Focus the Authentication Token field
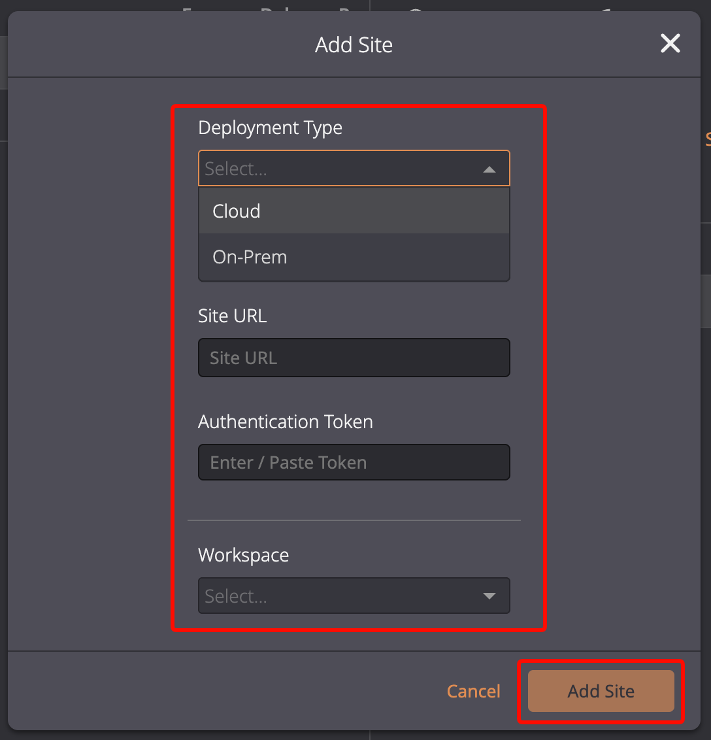This screenshot has width=711, height=740. click(x=354, y=462)
